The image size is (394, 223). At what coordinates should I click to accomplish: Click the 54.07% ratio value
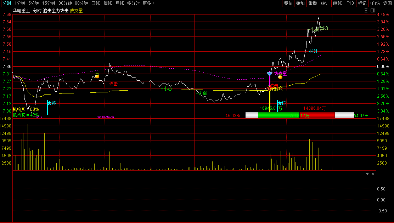361,116
